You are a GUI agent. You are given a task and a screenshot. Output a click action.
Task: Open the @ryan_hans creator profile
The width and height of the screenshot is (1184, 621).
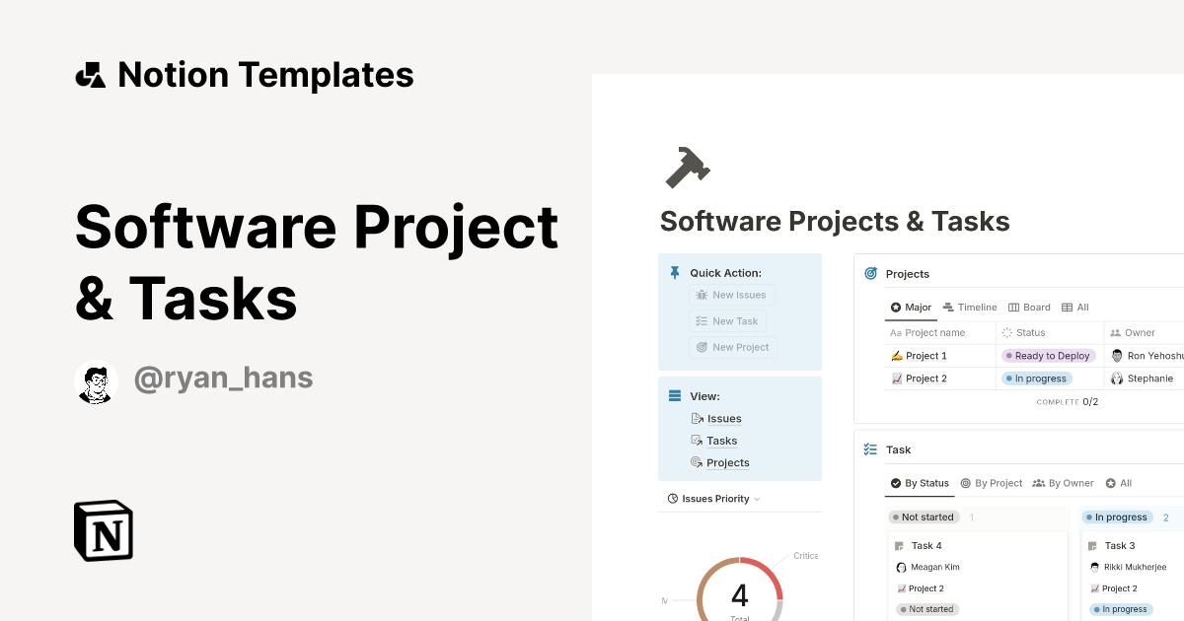(223, 378)
